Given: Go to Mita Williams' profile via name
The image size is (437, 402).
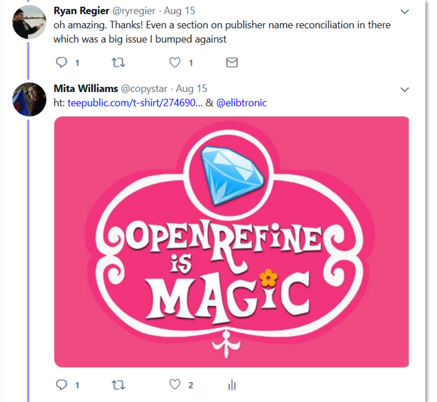Looking at the screenshot, I should coord(86,88).
